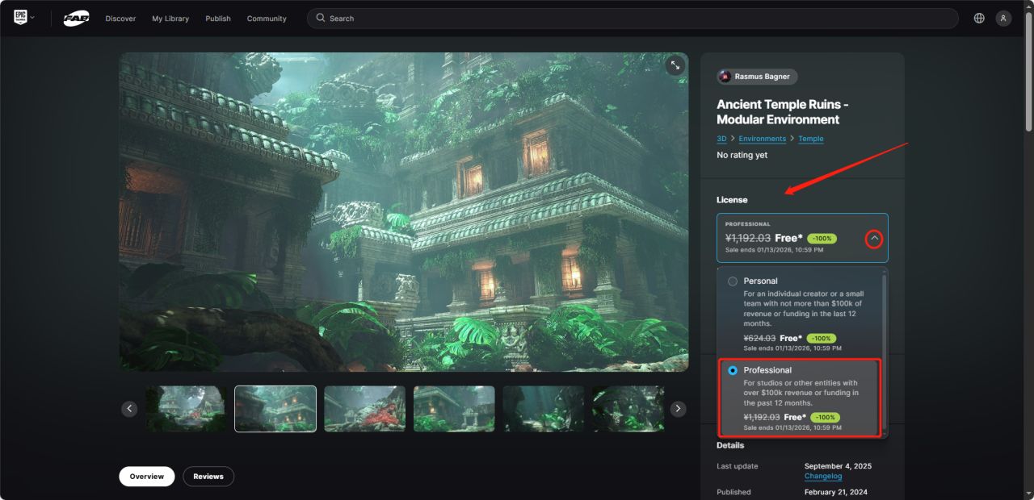Expand the chevron next to Epic Games logo
The image size is (1034, 500).
tap(32, 18)
